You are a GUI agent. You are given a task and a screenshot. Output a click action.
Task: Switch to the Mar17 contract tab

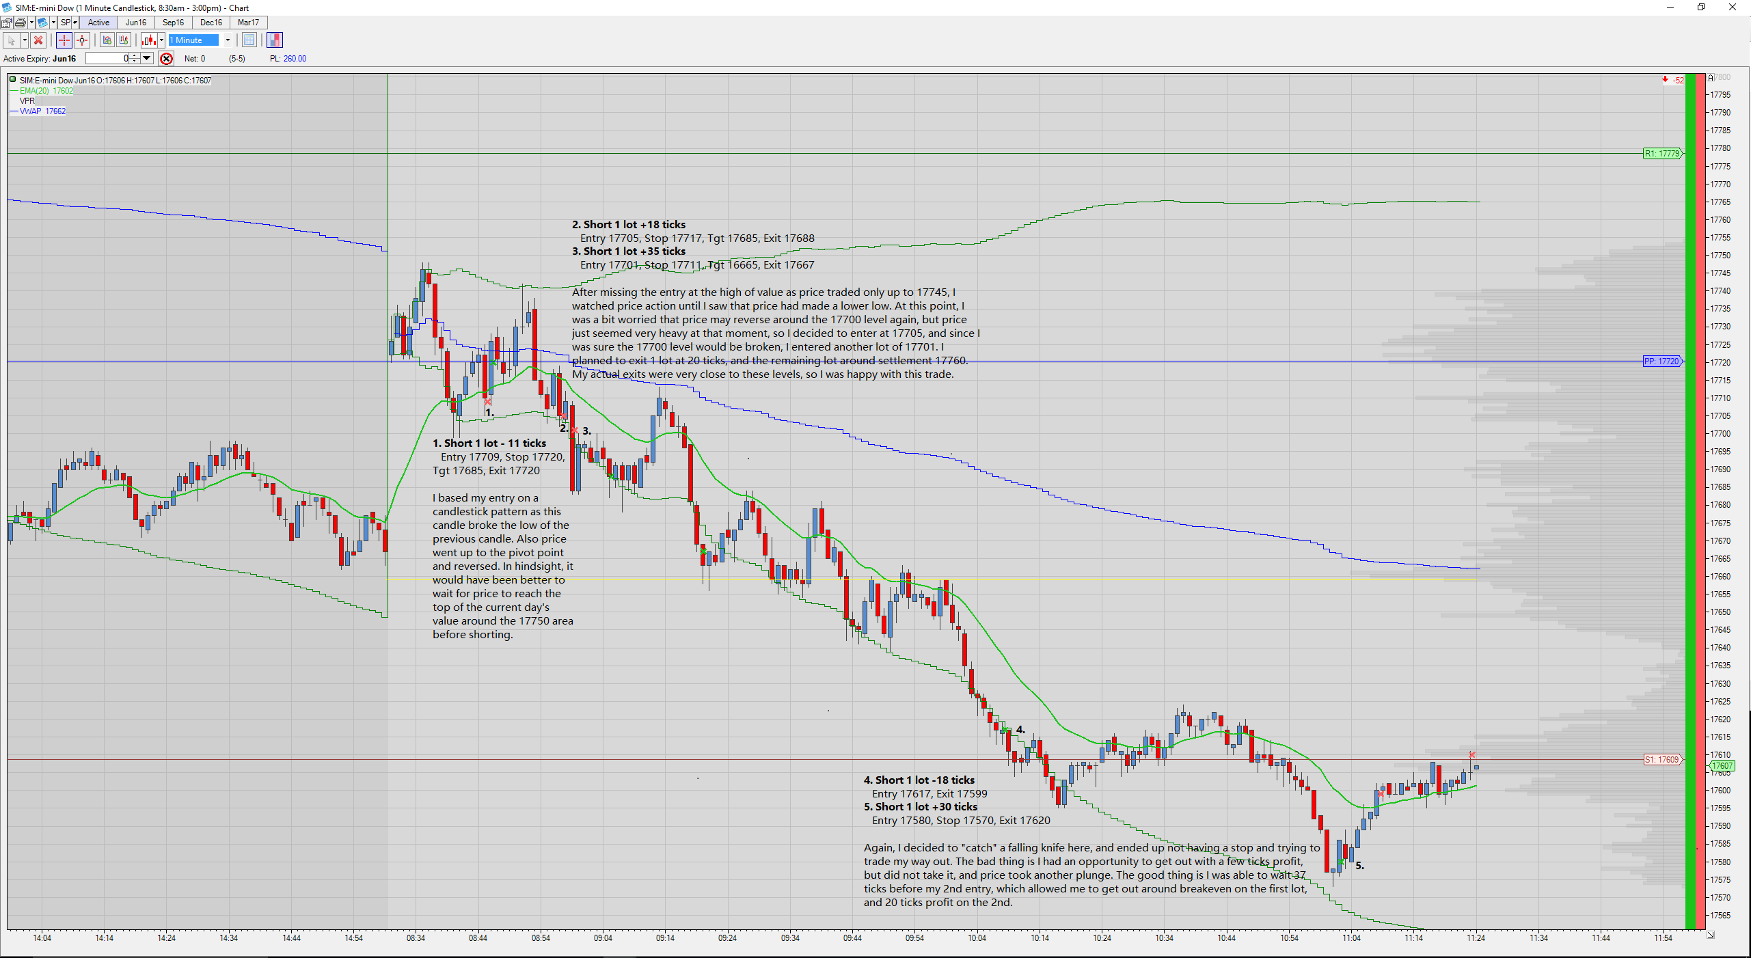point(248,23)
